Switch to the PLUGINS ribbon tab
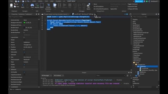The width and height of the screenshot is (168, 94). [x=58, y=1]
